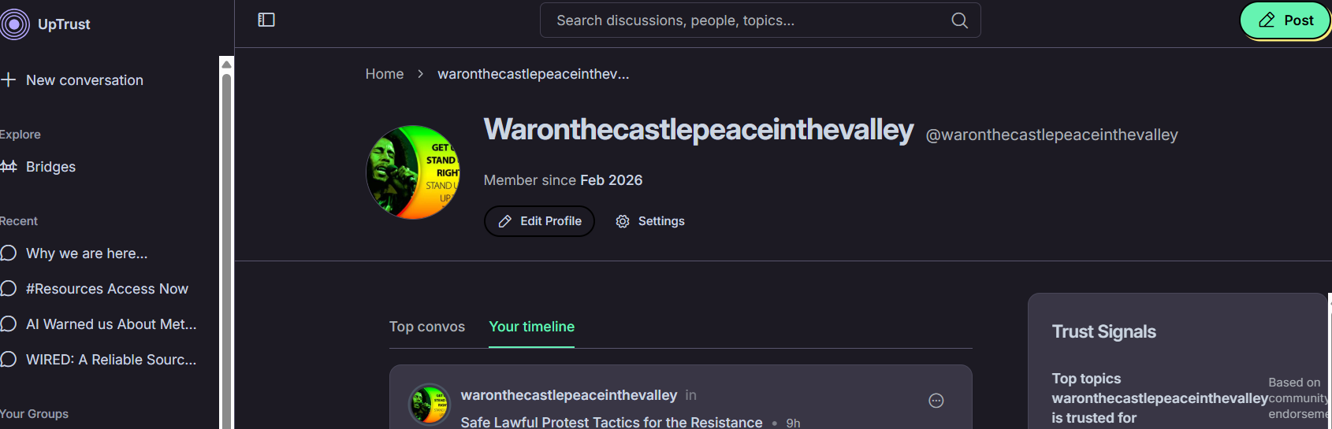Open profile Settings gear
The height and width of the screenshot is (429, 1332).
(623, 222)
